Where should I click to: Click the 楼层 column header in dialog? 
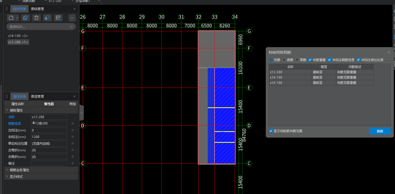324,67
